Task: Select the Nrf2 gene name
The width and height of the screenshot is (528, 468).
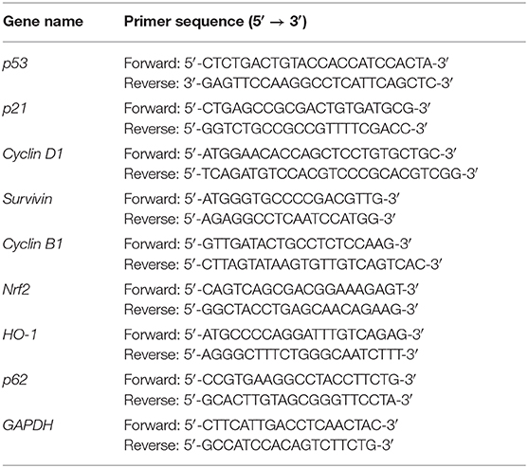Action: click(16, 289)
